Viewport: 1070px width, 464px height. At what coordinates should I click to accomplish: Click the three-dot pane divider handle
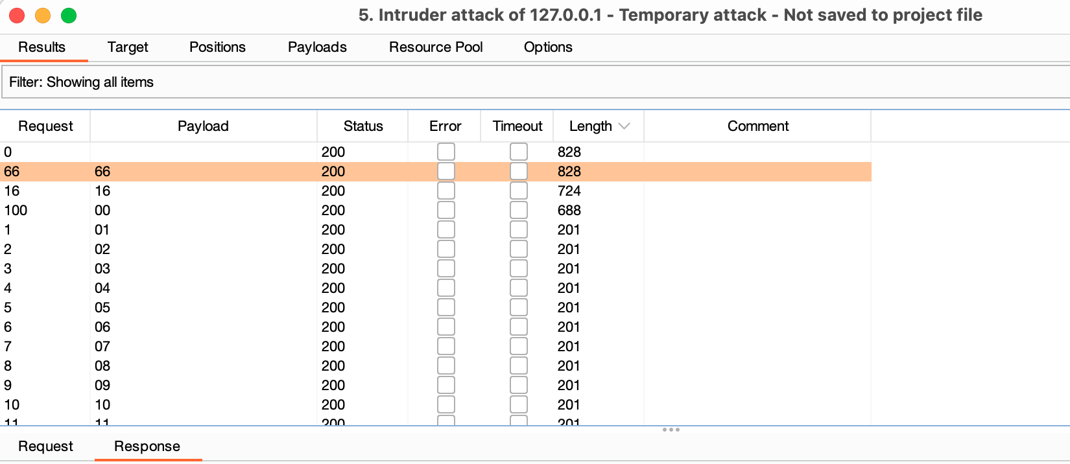pyautogui.click(x=671, y=430)
